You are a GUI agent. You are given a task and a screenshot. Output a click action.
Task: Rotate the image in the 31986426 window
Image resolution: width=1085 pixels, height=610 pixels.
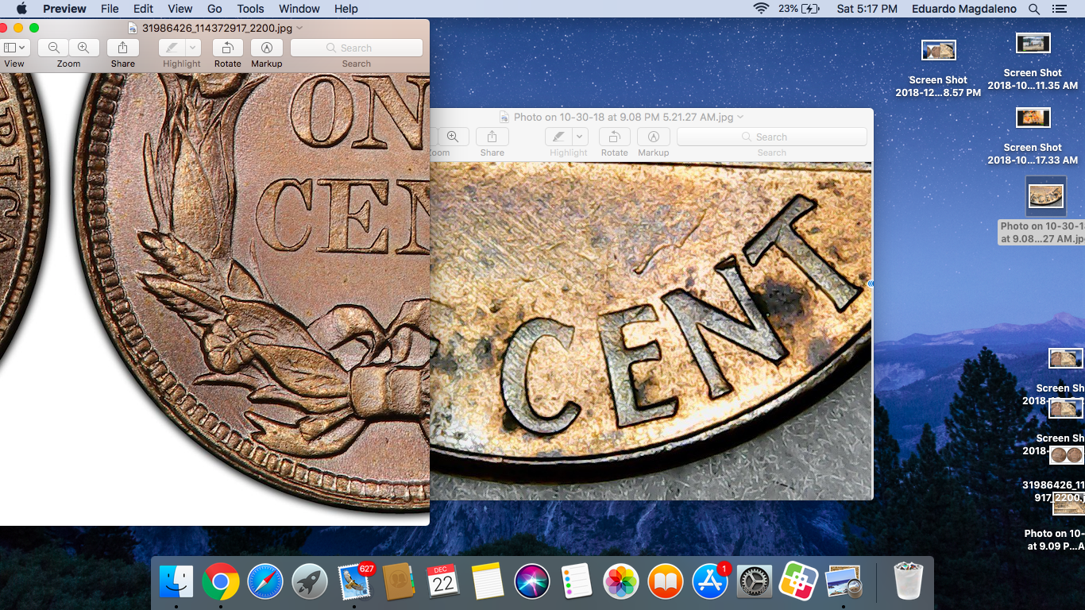(x=227, y=48)
